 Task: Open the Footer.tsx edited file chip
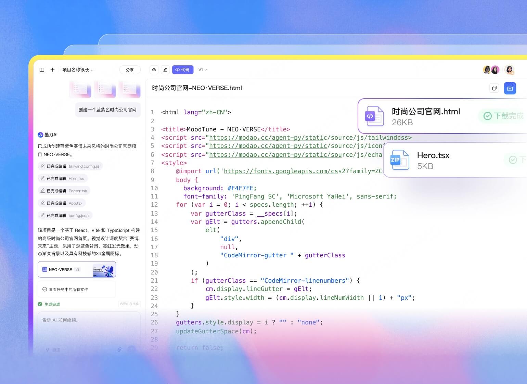click(x=64, y=191)
